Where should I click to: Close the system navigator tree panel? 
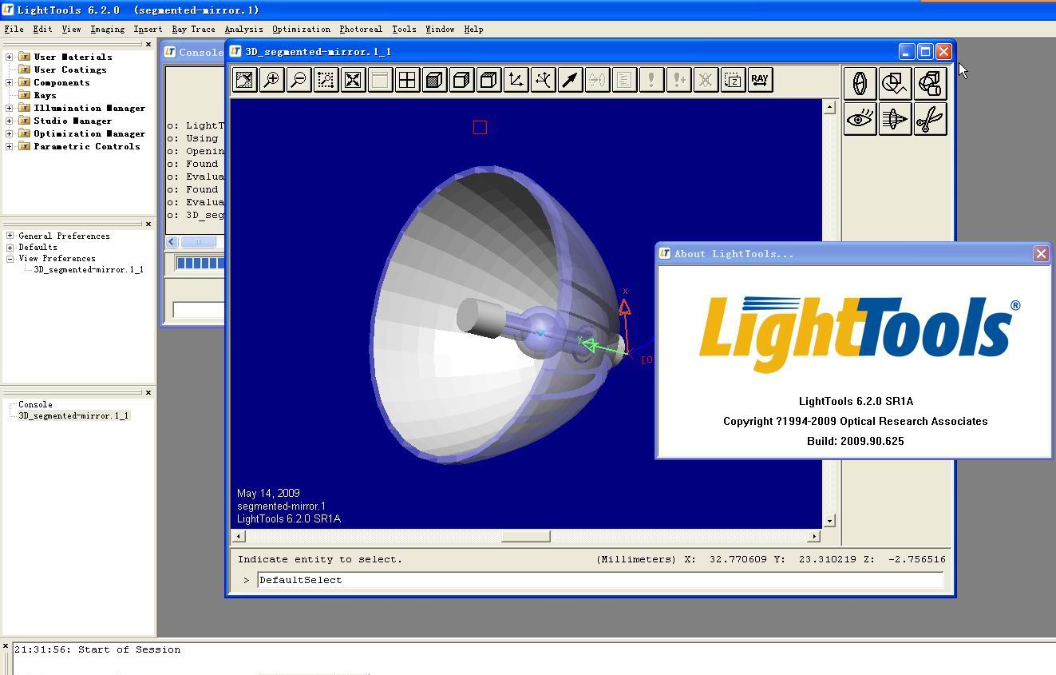pos(148,45)
